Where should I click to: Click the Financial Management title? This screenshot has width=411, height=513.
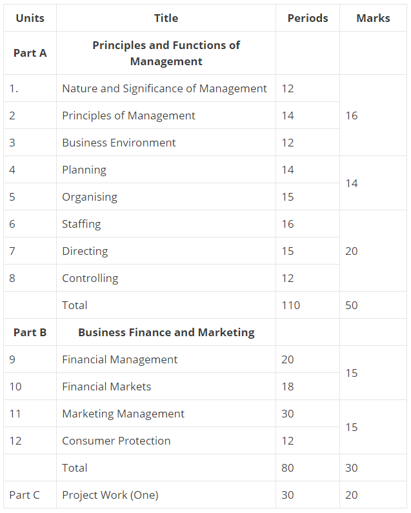coord(119,359)
